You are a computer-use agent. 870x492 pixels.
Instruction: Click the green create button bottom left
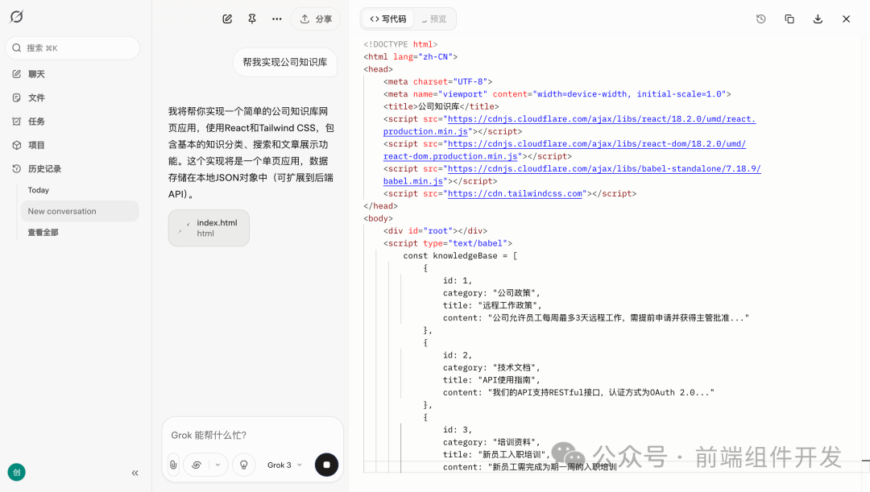point(17,473)
